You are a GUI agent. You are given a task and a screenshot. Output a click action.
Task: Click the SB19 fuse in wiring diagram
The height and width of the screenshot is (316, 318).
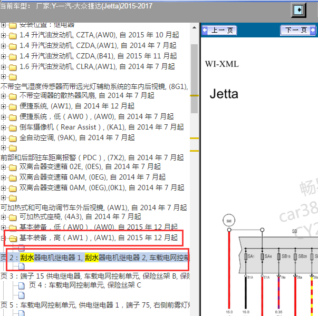(279, 256)
